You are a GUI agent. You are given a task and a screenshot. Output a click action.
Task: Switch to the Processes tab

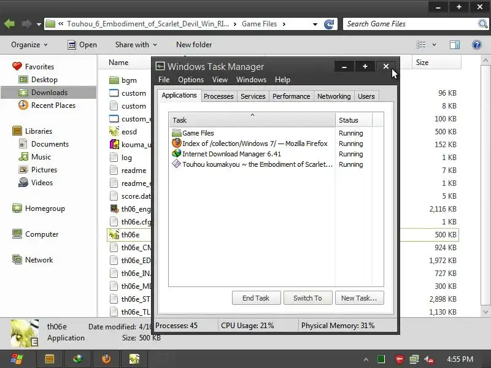click(x=218, y=96)
